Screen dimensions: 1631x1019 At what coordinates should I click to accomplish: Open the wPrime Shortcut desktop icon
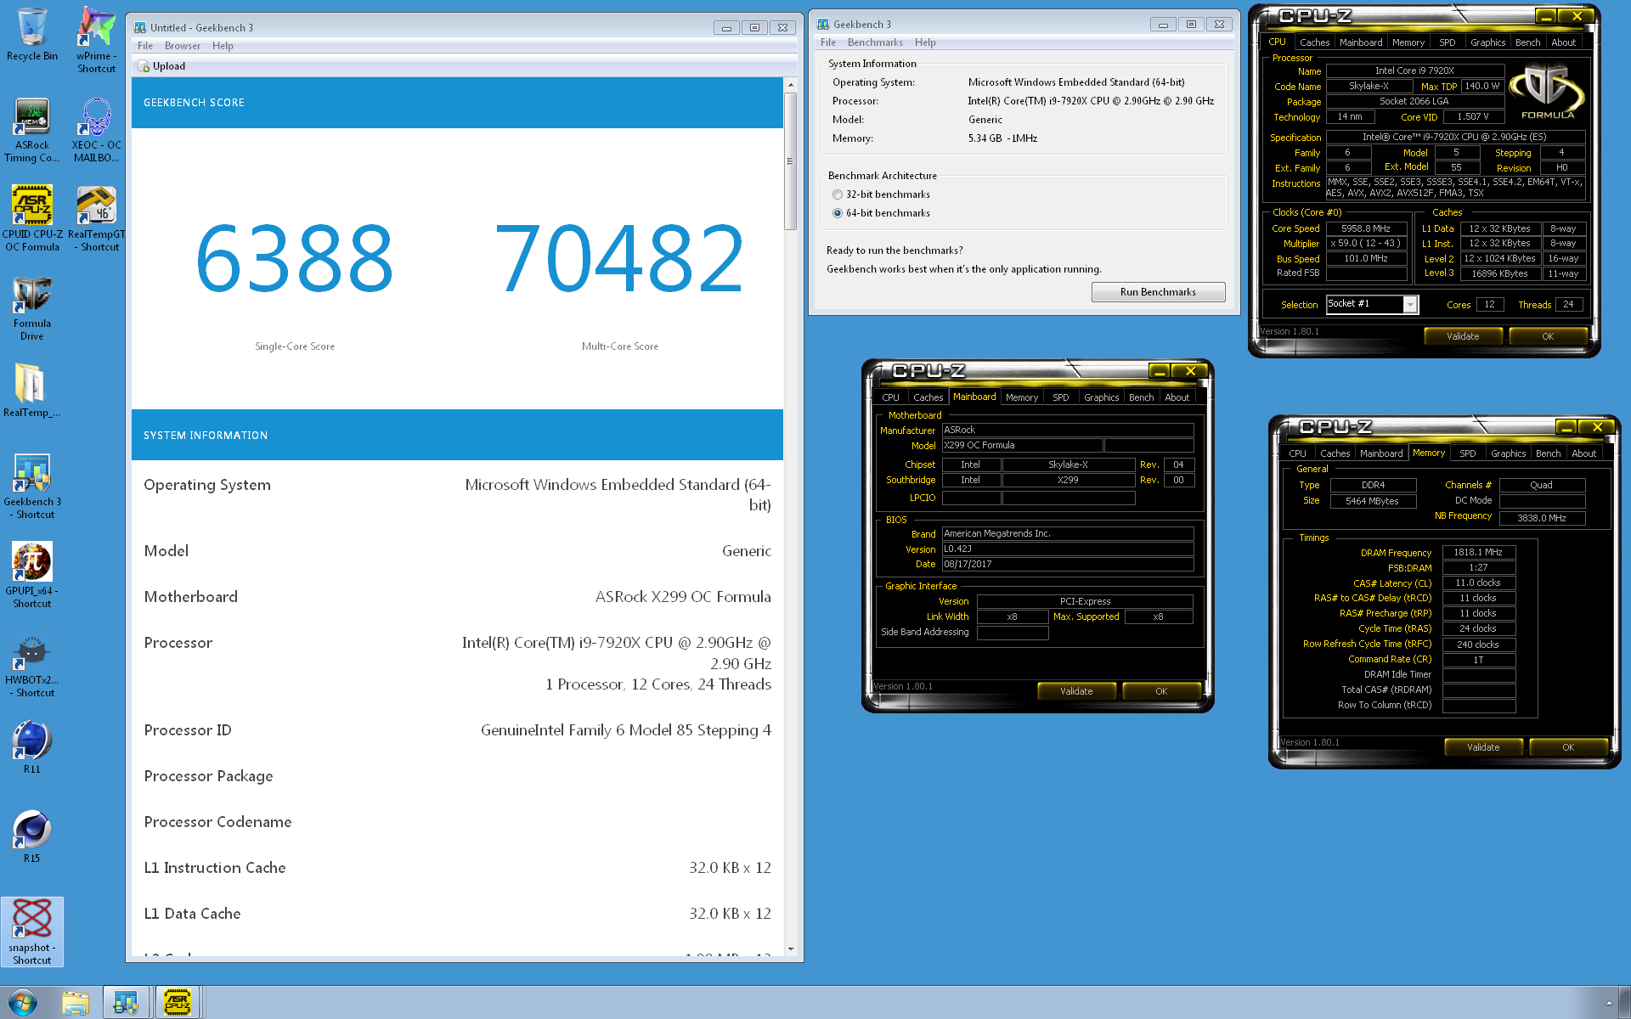(97, 40)
